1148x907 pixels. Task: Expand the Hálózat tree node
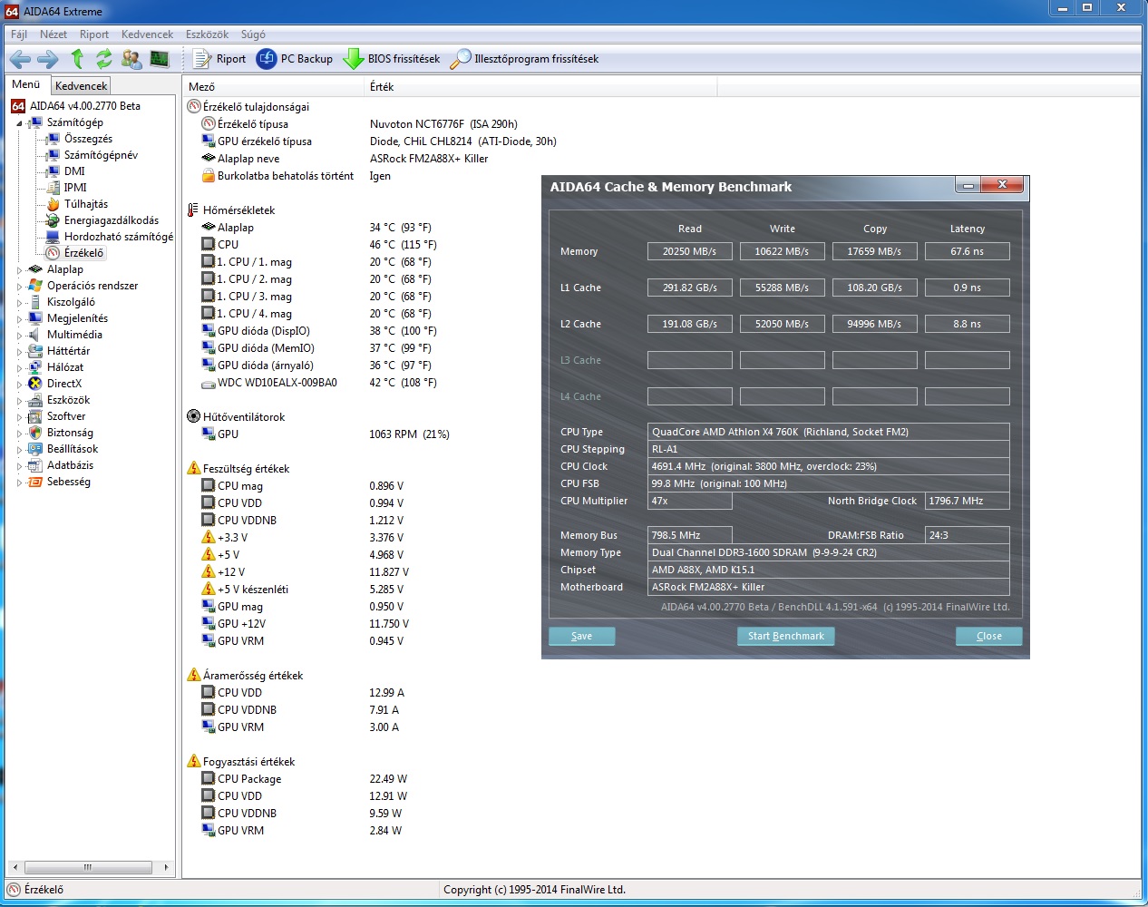pyautogui.click(x=19, y=367)
